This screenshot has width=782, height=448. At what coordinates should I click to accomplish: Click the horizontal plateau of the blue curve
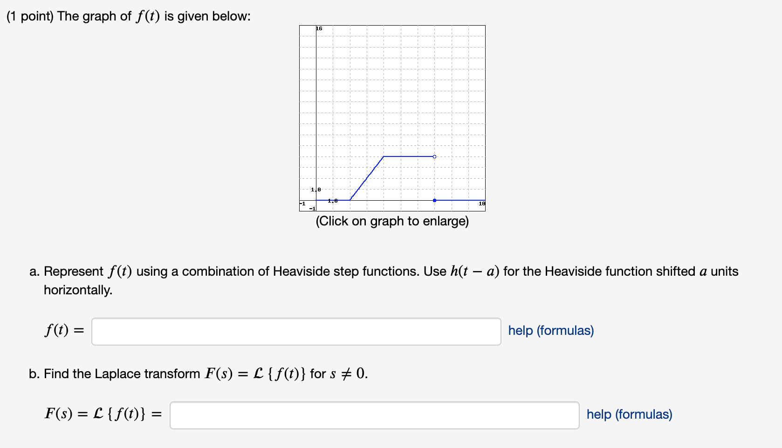pyautogui.click(x=409, y=157)
